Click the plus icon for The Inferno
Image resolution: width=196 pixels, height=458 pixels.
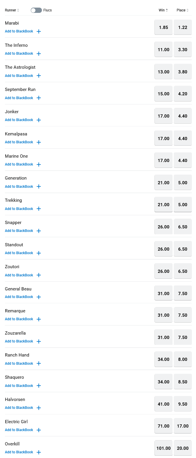pos(39,54)
